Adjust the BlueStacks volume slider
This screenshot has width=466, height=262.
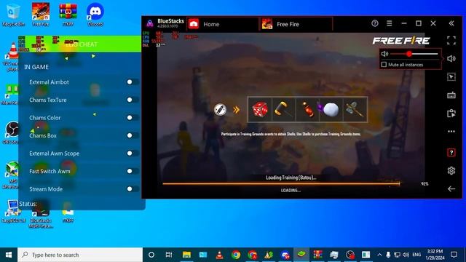point(414,54)
